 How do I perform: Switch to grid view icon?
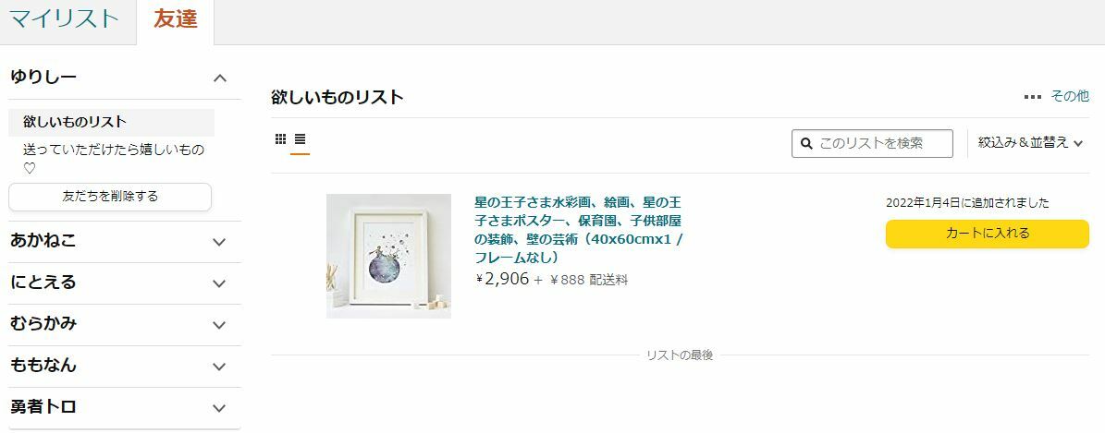pyautogui.click(x=280, y=138)
